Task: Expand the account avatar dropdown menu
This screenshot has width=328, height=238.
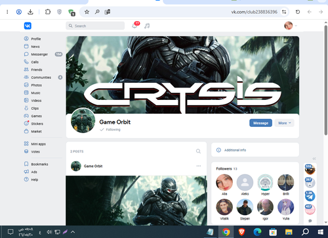Action: click(291, 26)
